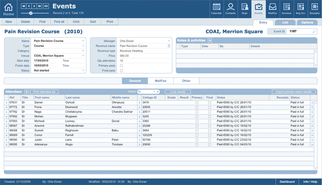Open the Status dropdown
322x185 pixels.
pyautogui.click(x=83, y=71)
